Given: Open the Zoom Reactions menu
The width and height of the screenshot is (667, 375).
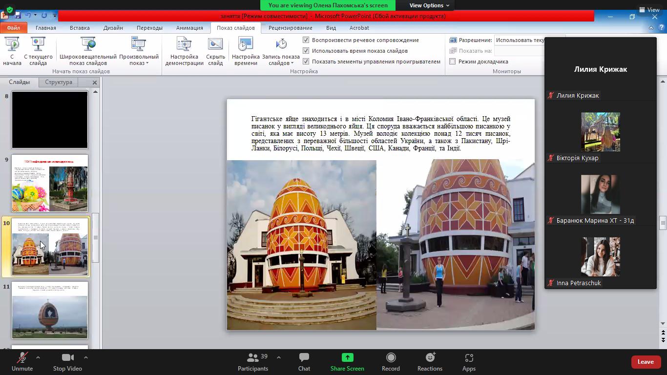Looking at the screenshot, I should (x=430, y=362).
